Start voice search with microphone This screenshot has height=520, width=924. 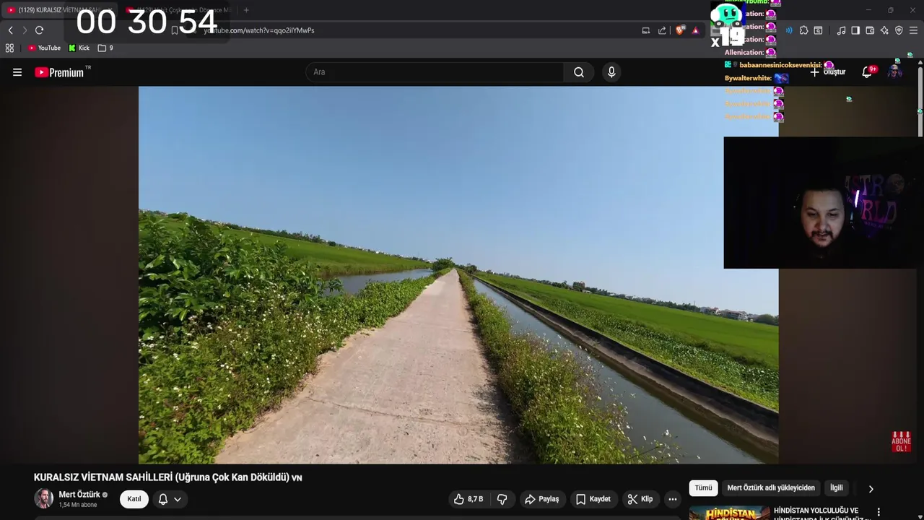(611, 72)
